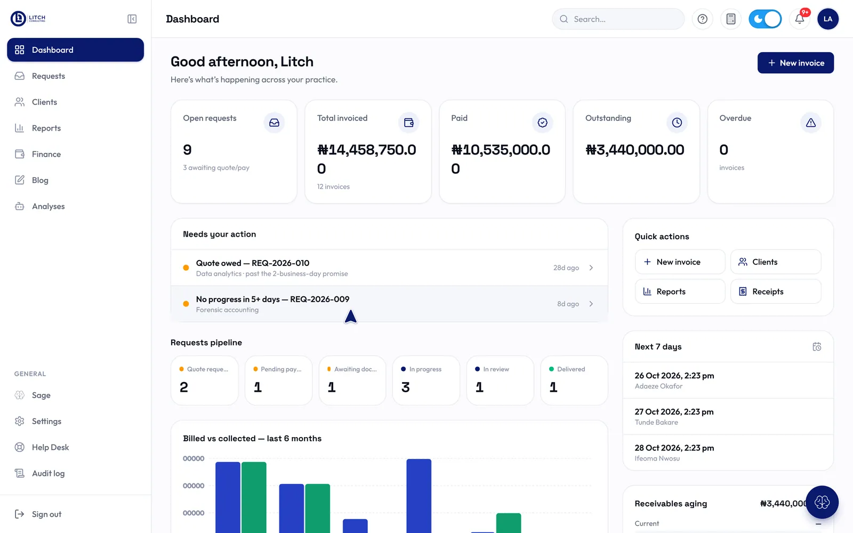
Task: Focus the Search input field
Action: (x=618, y=19)
